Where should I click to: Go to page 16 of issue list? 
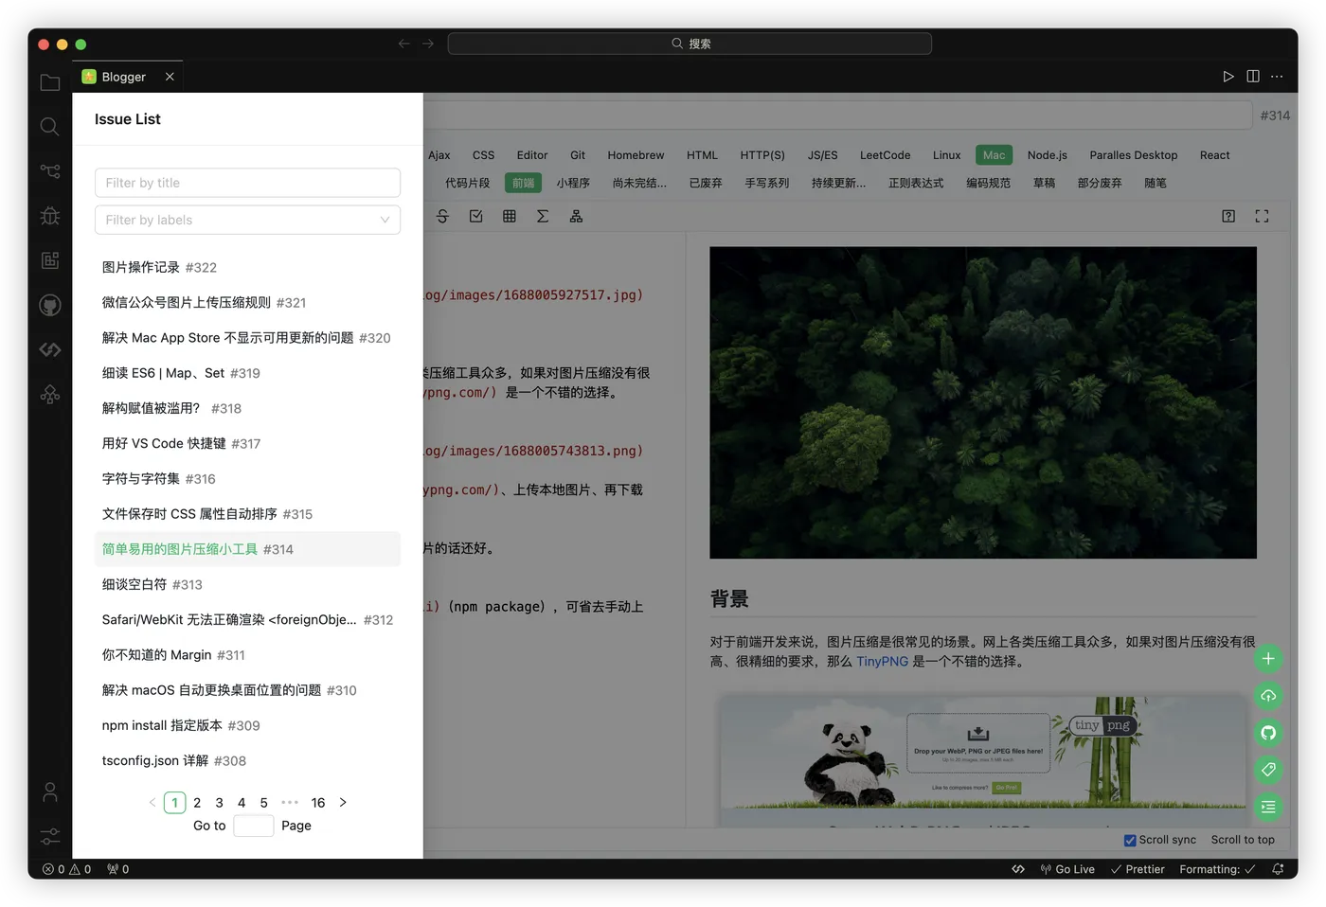318,803
